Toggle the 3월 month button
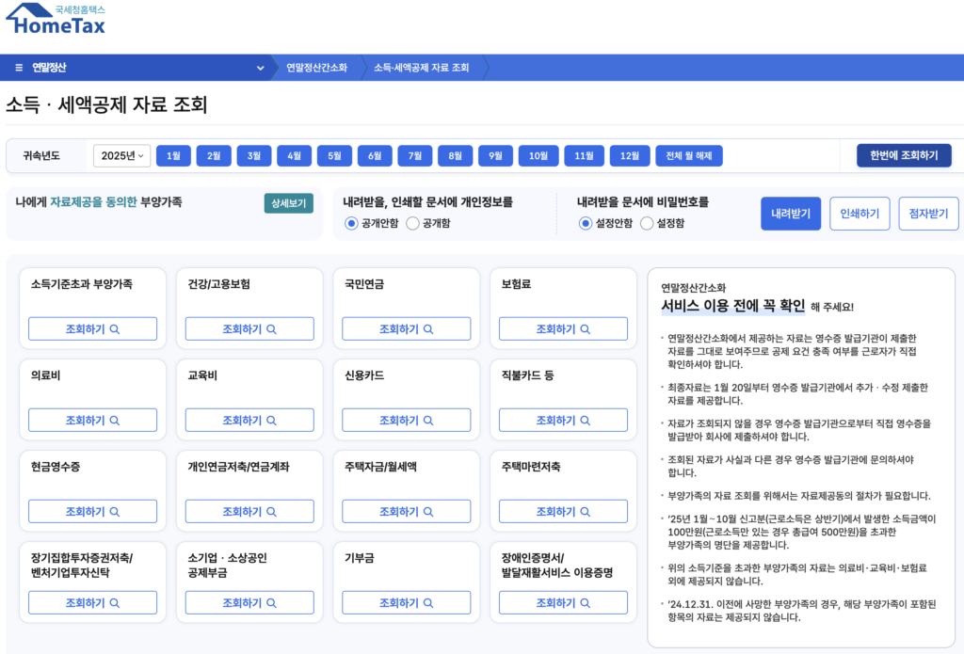This screenshot has width=964, height=654. click(x=253, y=156)
